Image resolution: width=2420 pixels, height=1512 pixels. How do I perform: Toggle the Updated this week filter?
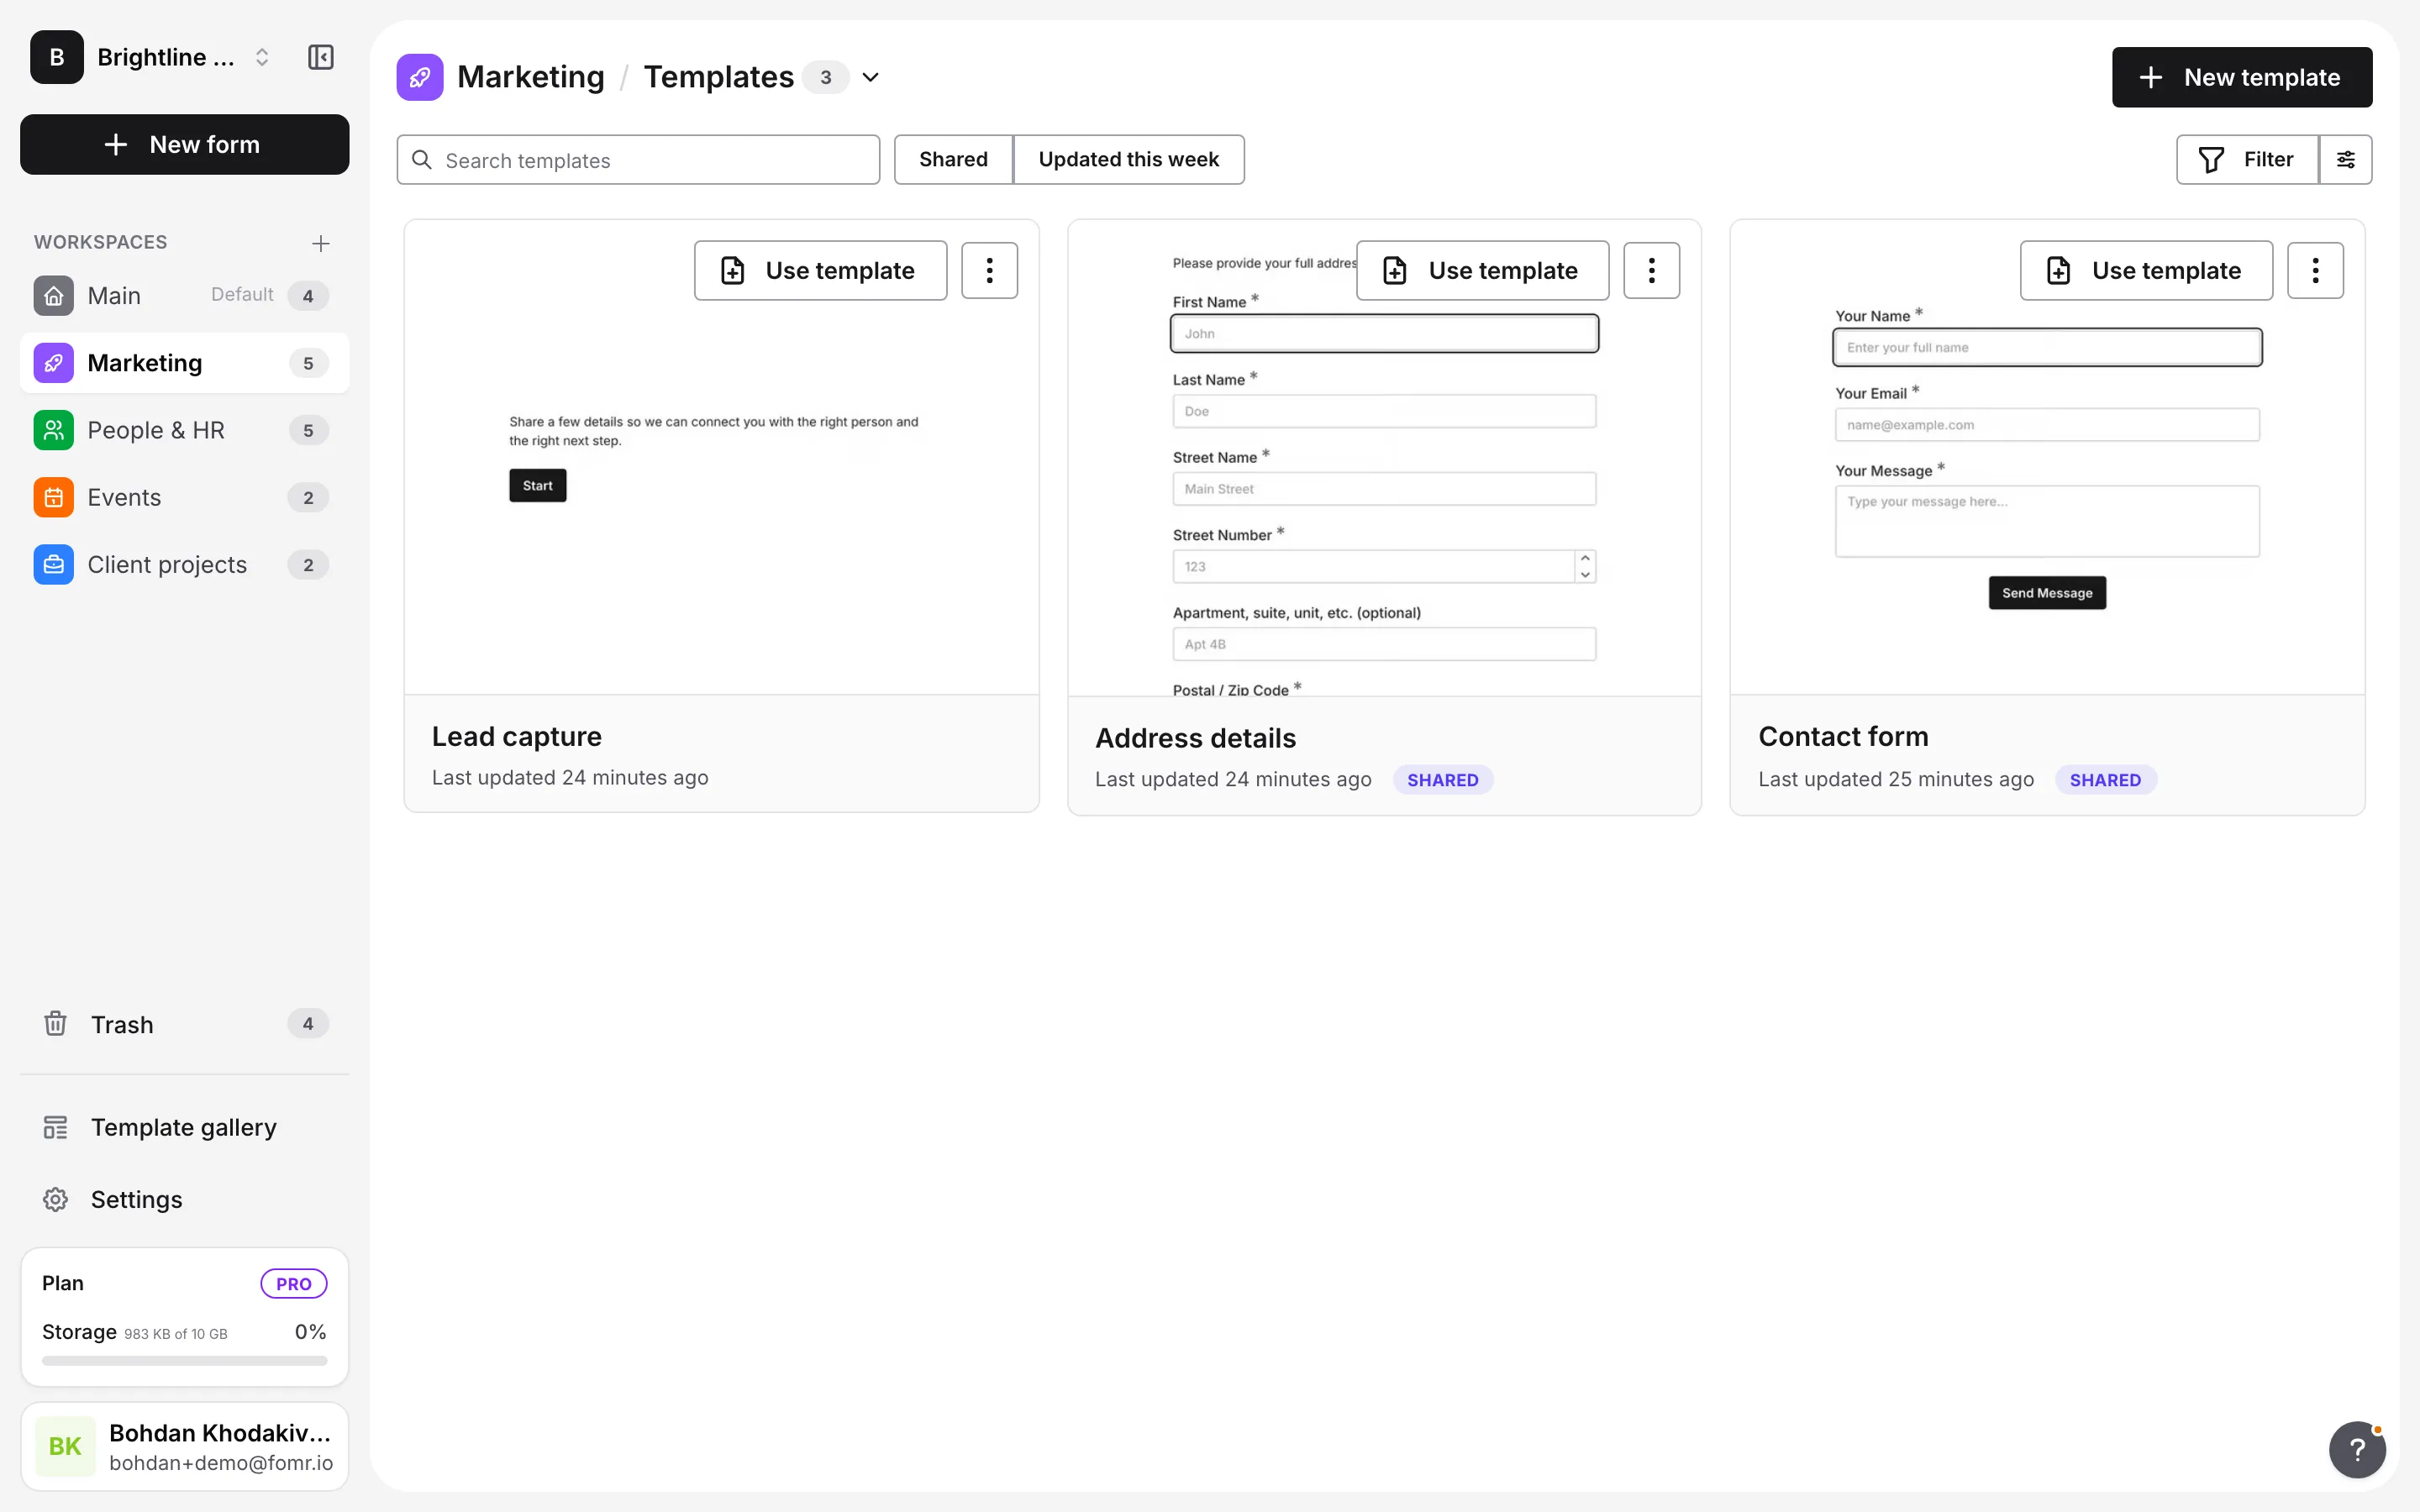click(1128, 159)
